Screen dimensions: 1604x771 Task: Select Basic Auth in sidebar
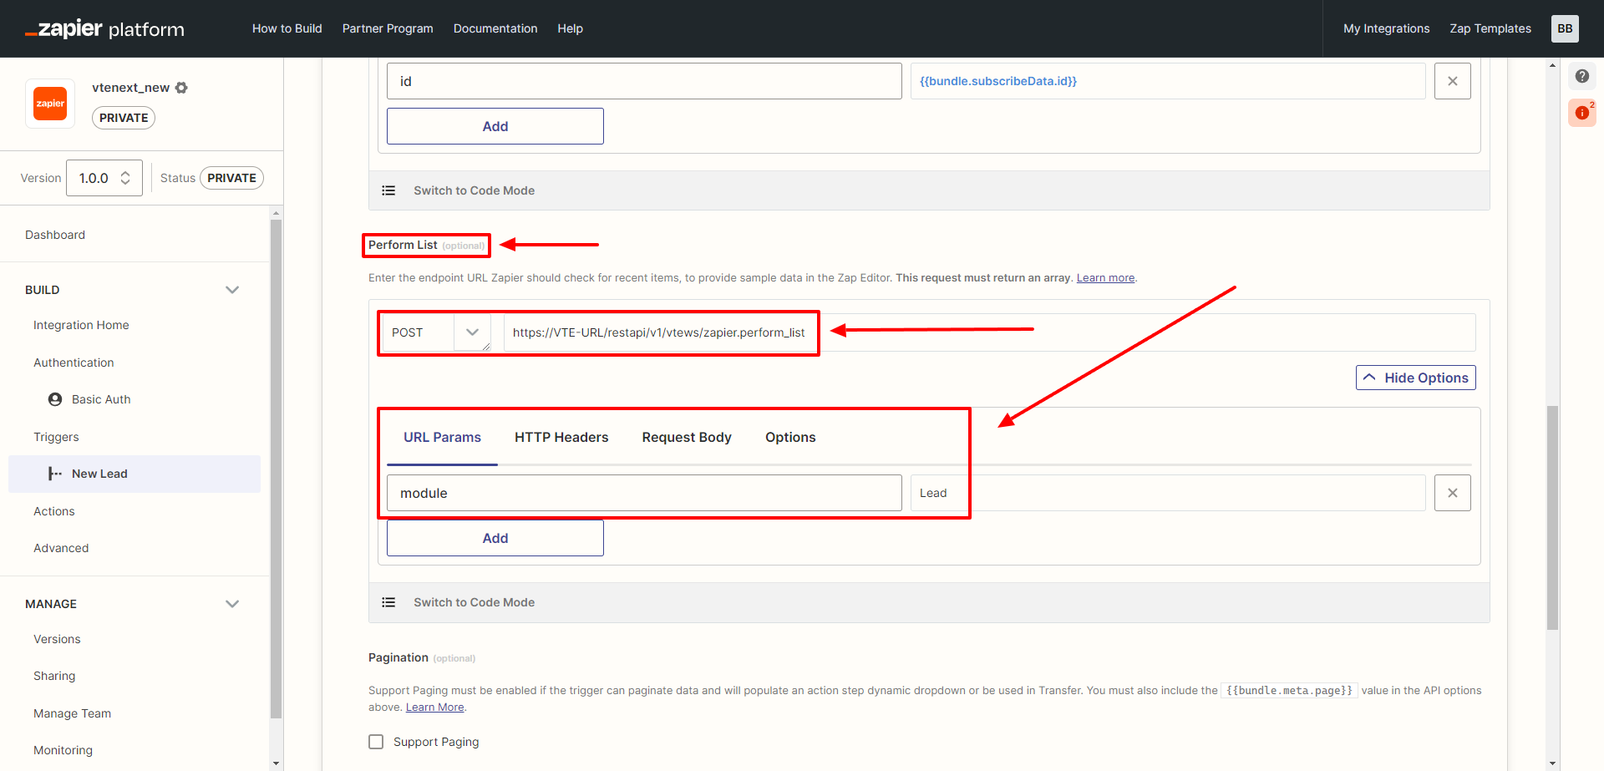[x=101, y=399]
